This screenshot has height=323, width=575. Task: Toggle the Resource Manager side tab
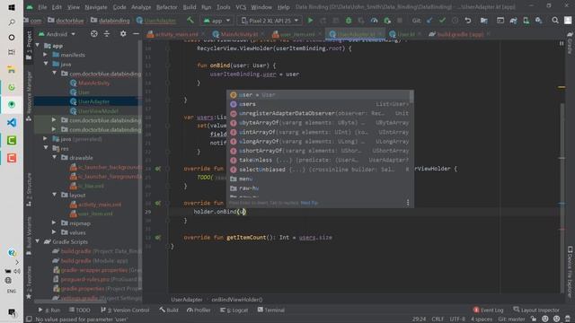(29, 96)
